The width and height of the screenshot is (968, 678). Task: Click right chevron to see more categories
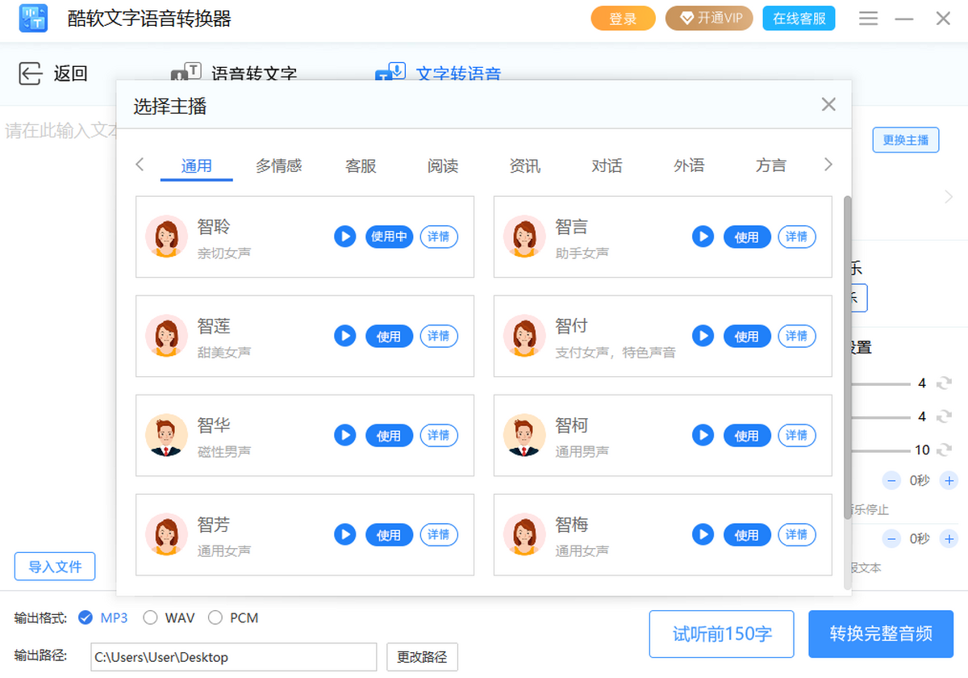828,165
